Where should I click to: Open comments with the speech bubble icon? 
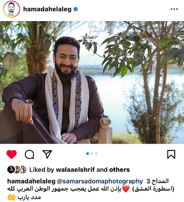tap(29, 154)
